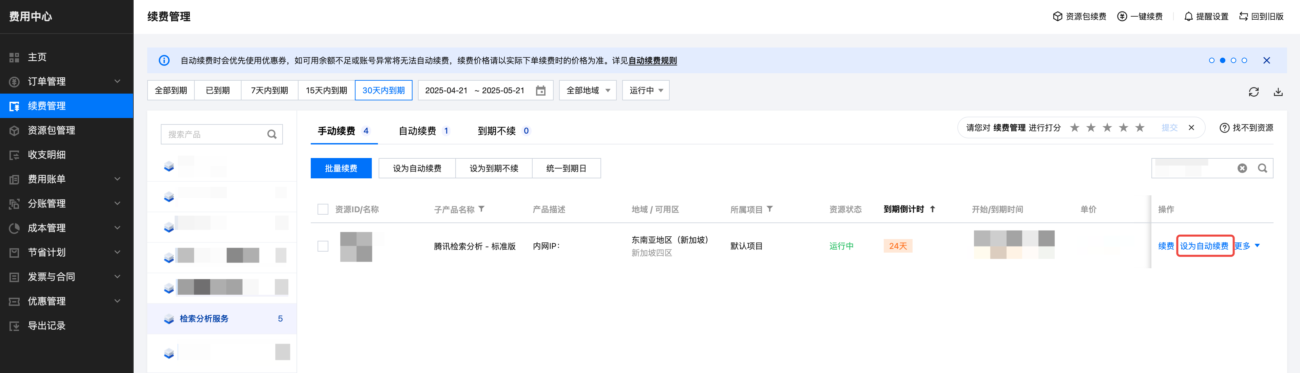Select the 7天内到期 filter tab
1300x373 pixels.
pos(269,91)
